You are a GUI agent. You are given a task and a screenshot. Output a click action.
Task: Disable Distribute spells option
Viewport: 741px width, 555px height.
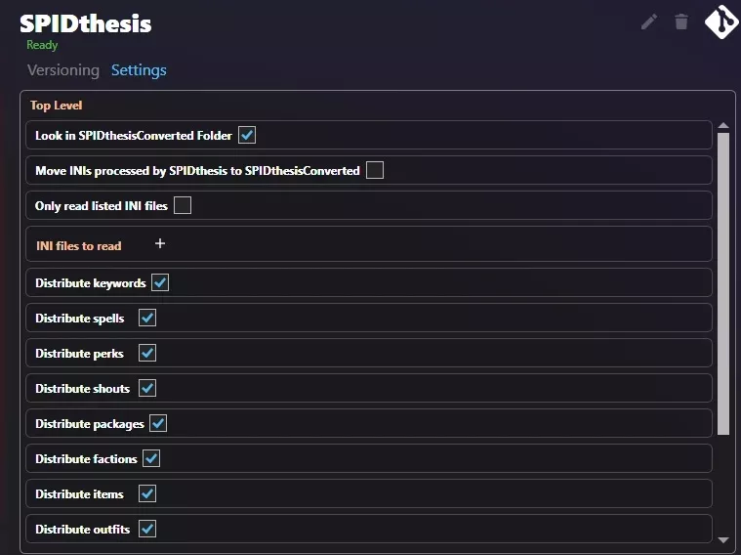click(147, 318)
